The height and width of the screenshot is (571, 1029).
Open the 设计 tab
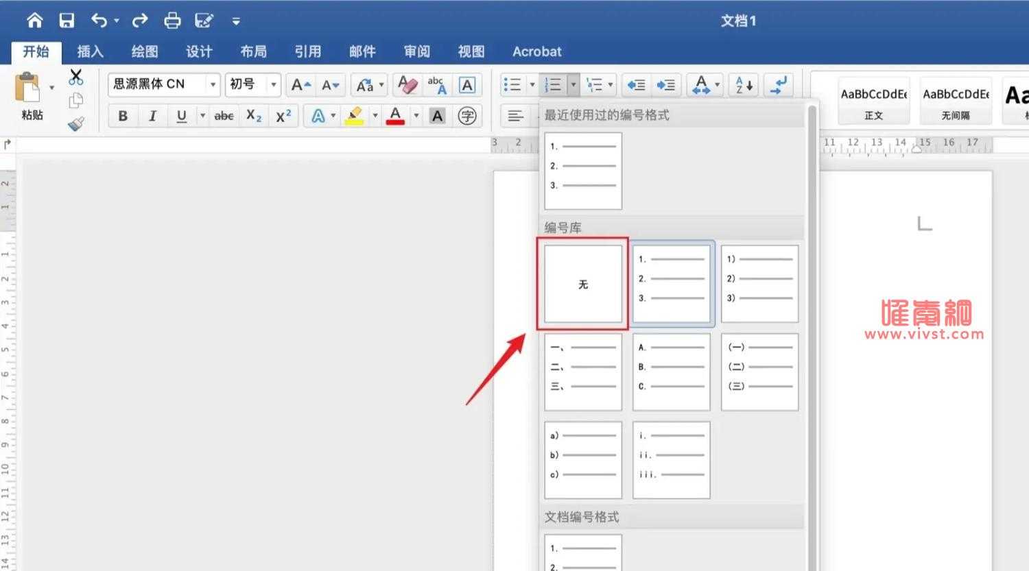pyautogui.click(x=199, y=51)
